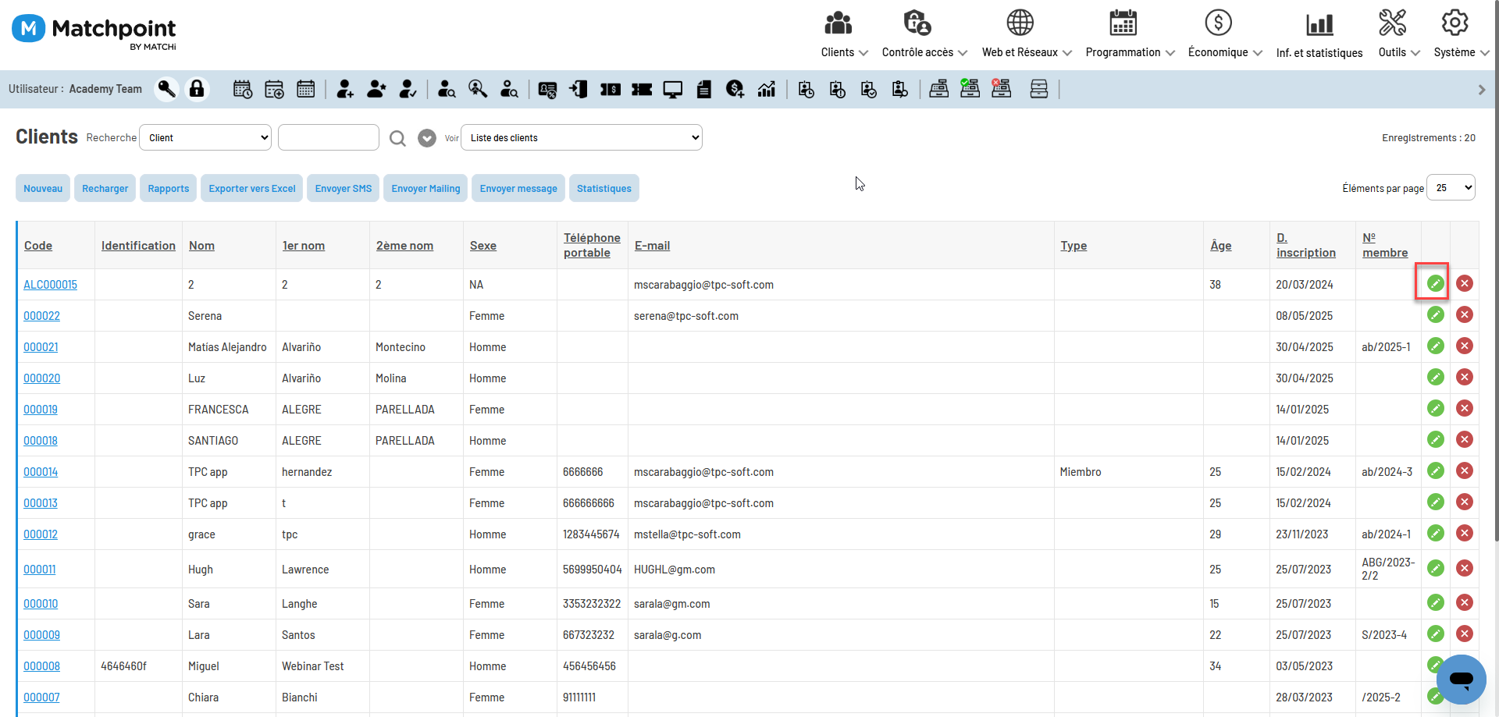Open client code link 000019
The width and height of the screenshot is (1499, 717).
tap(41, 409)
